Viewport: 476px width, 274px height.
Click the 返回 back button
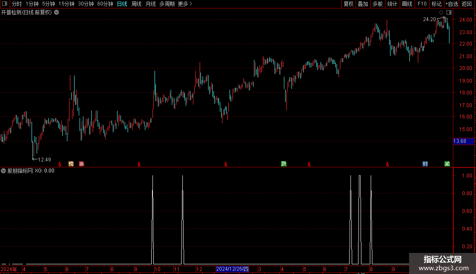pos(467,4)
